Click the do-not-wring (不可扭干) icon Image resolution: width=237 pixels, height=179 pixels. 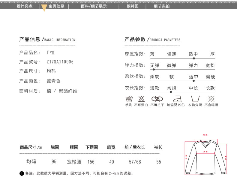point(157,99)
